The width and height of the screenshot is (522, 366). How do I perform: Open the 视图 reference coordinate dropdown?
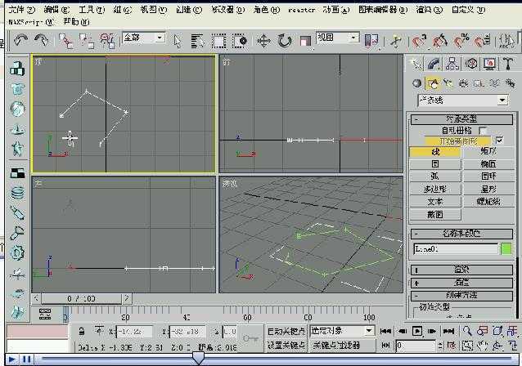[338, 38]
